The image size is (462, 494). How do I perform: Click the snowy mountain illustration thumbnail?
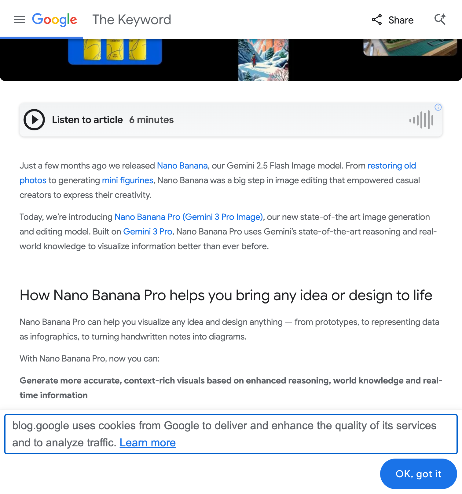(x=263, y=60)
